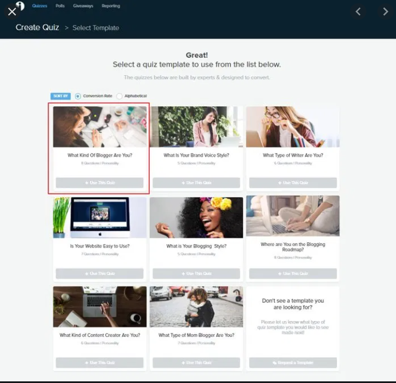The width and height of the screenshot is (396, 383).
Task: Click the title Is Your Website Easy to Use?
Action: (100, 246)
